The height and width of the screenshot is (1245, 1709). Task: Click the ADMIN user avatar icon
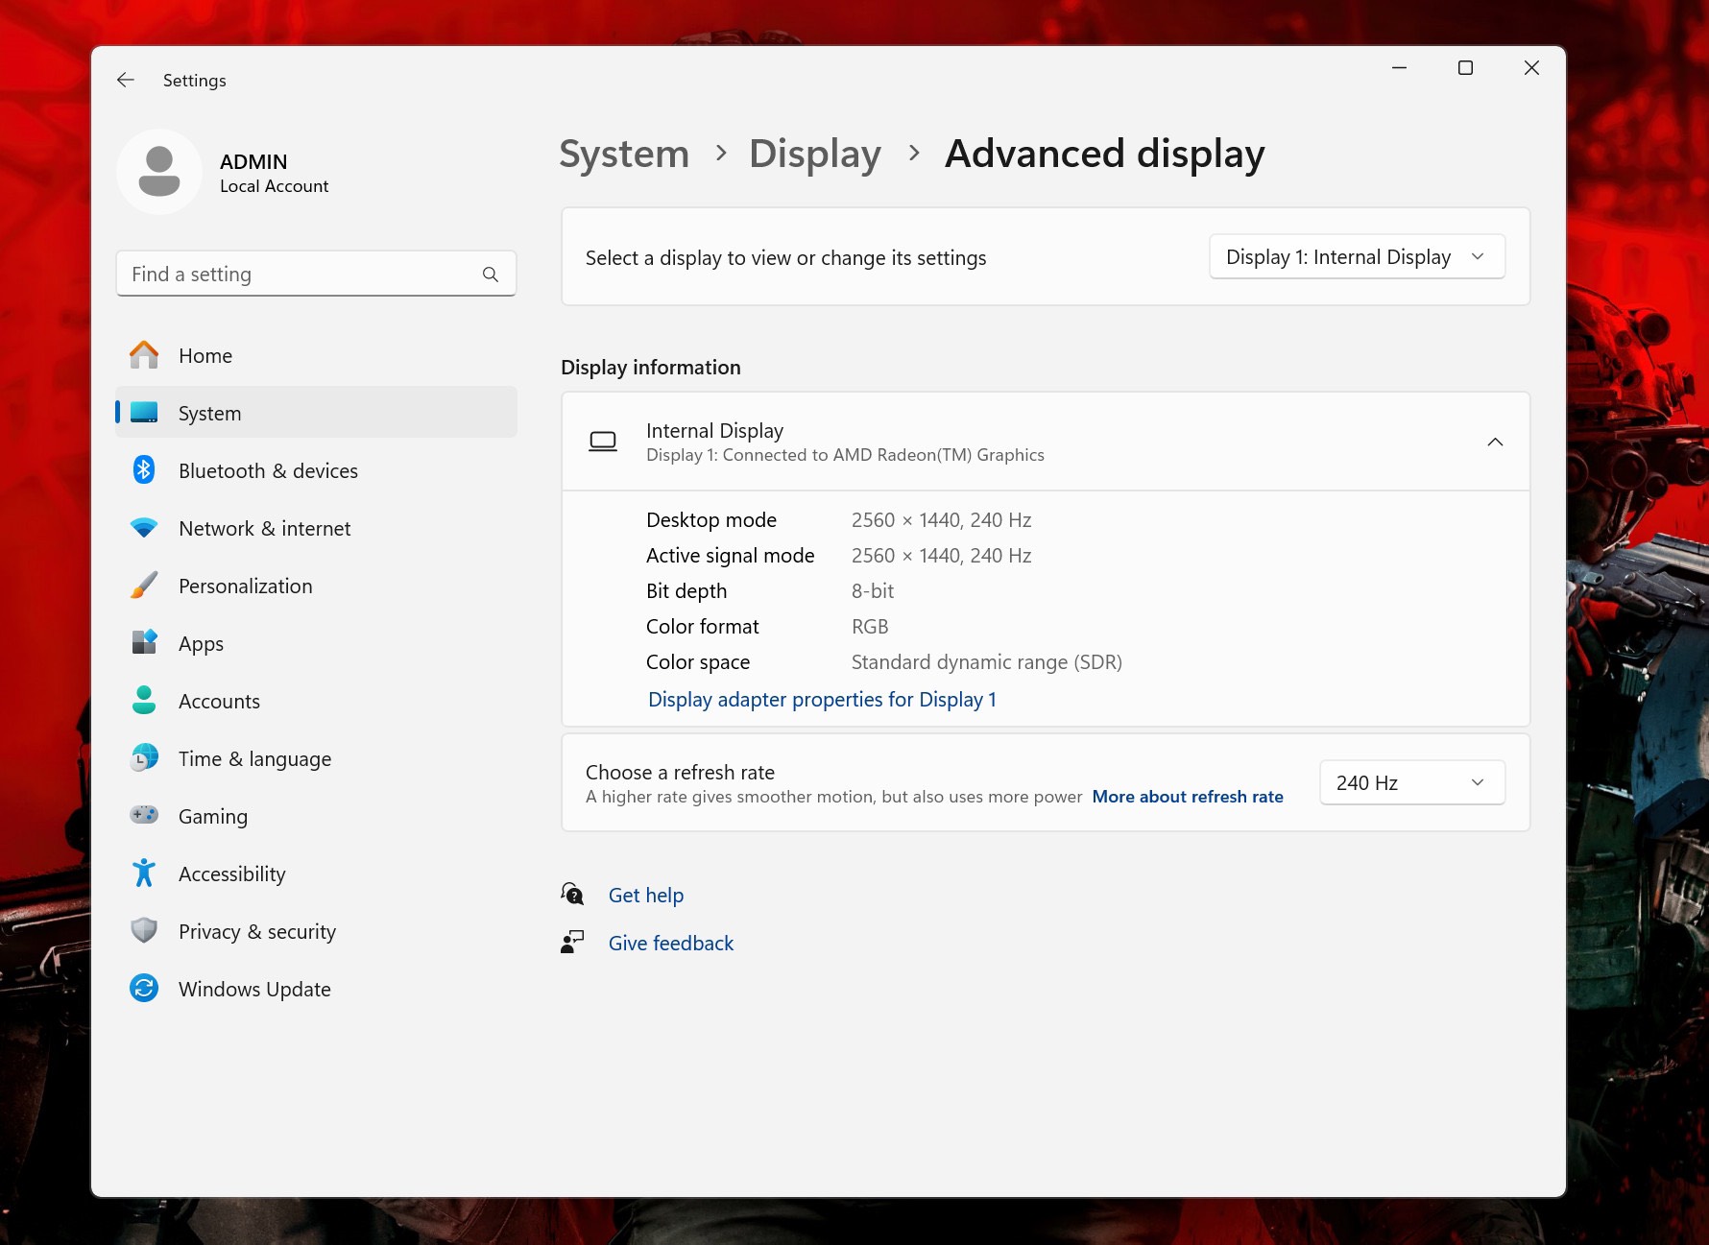point(159,172)
